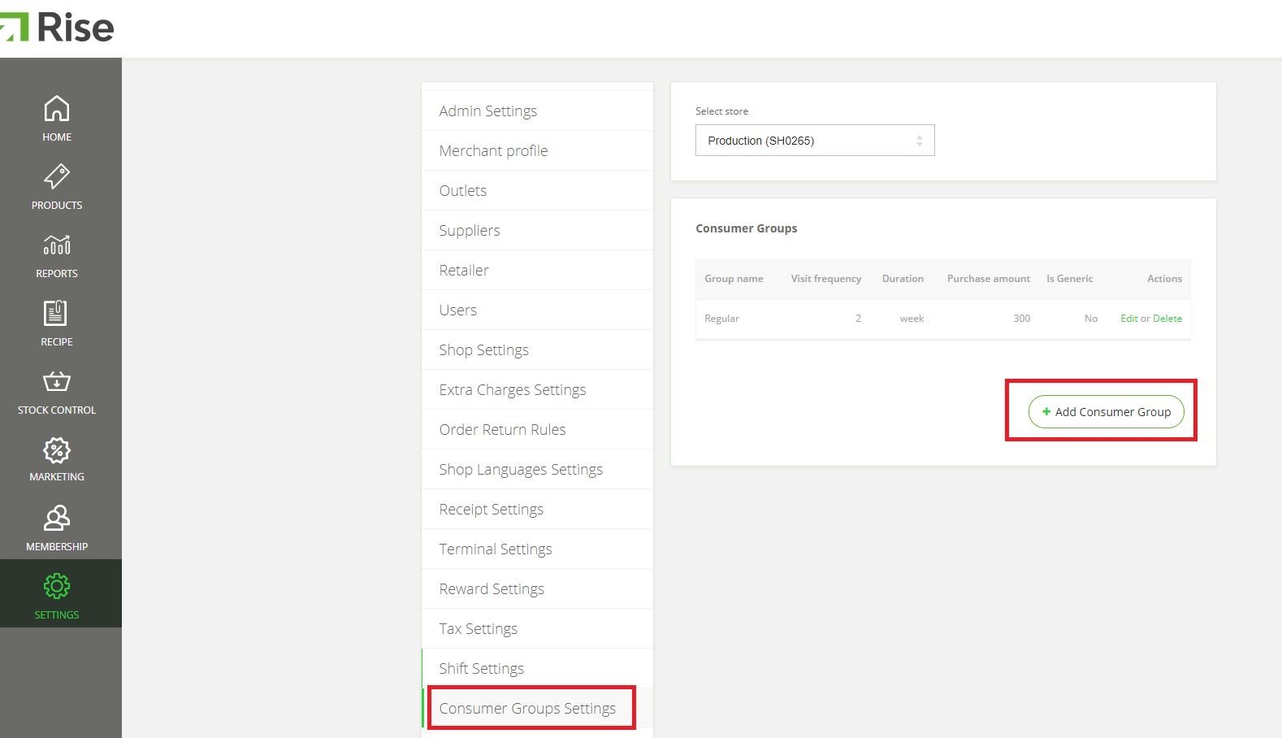This screenshot has height=738, width=1282.
Task: Select Consumer Groups Settings
Action: click(x=537, y=708)
